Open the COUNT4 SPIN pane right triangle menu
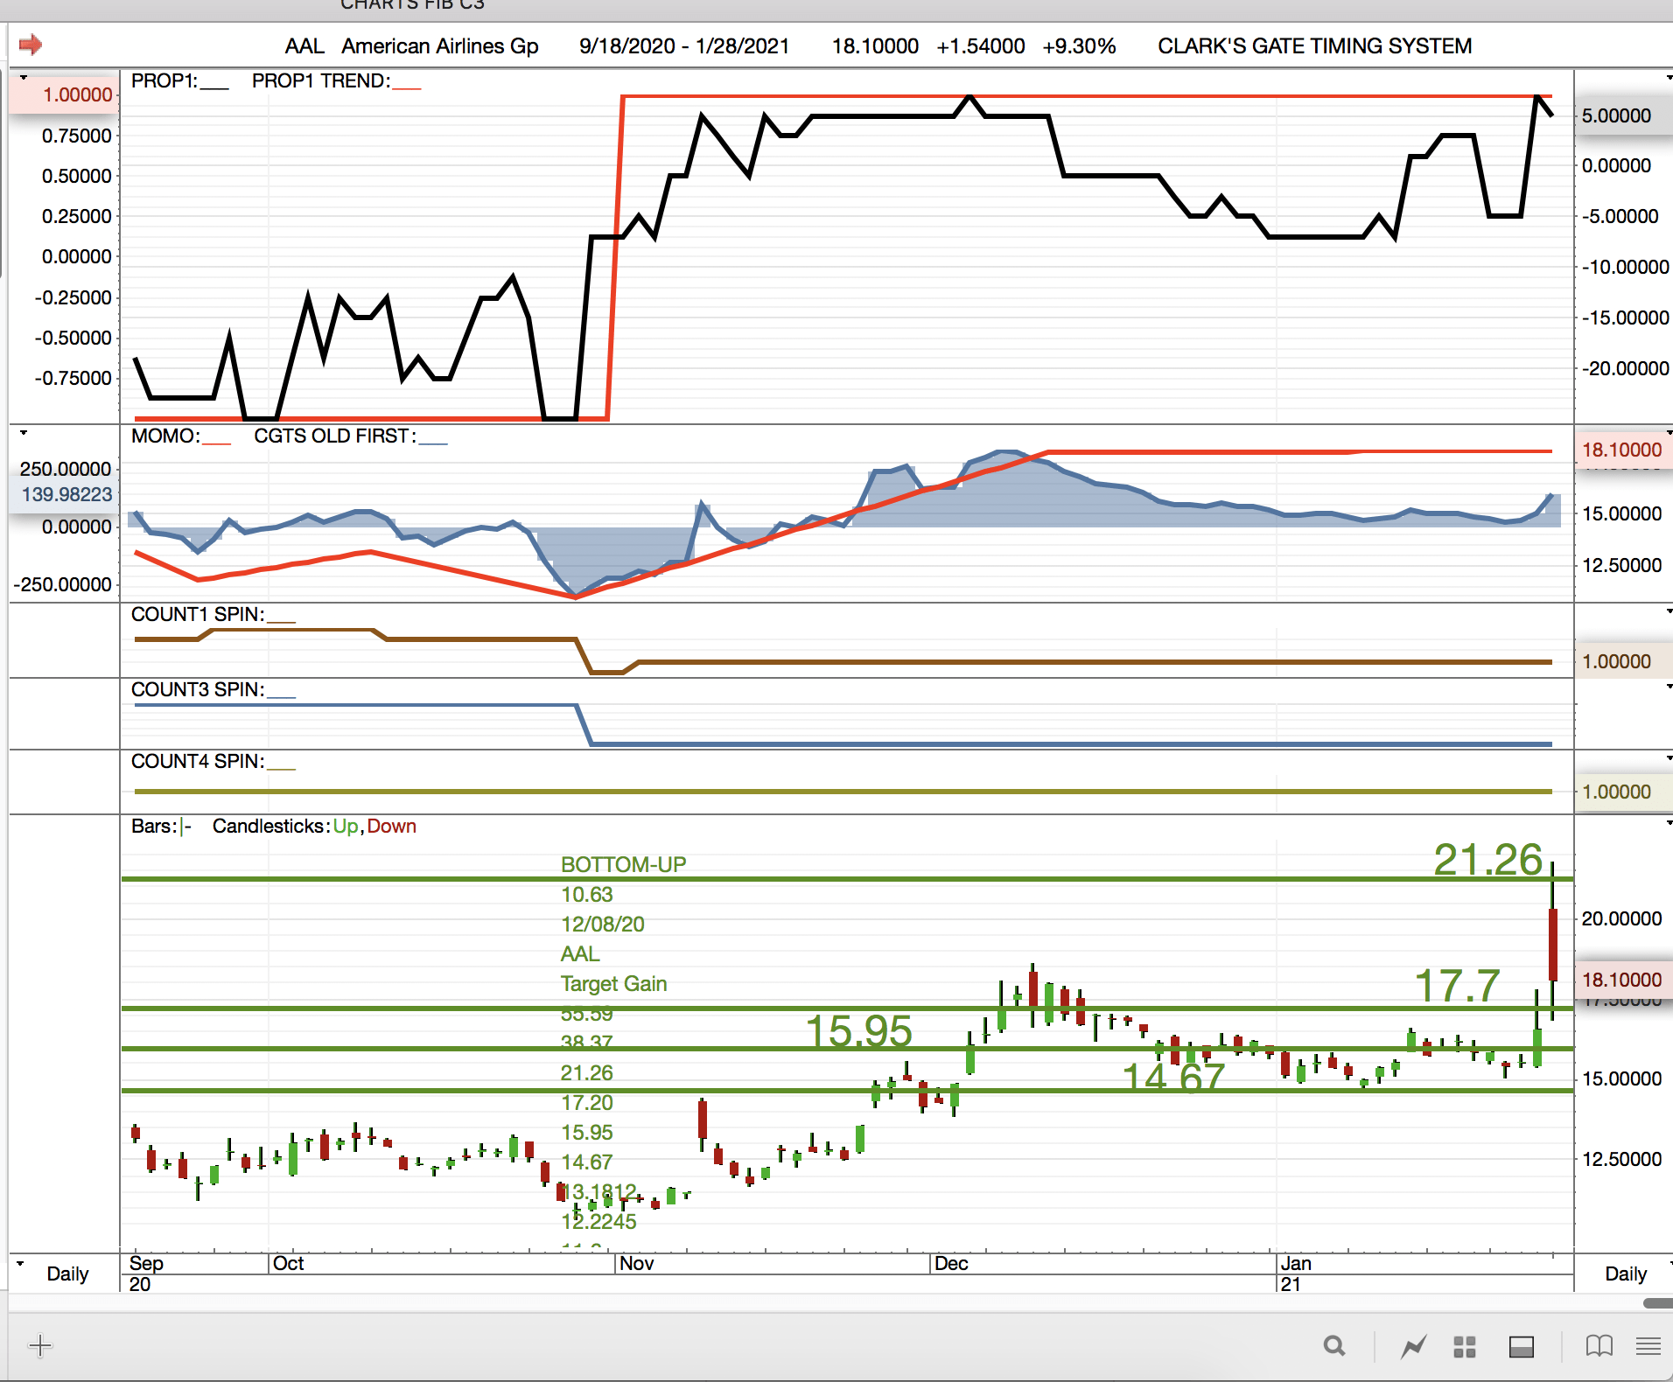The height and width of the screenshot is (1382, 1673). [1669, 758]
